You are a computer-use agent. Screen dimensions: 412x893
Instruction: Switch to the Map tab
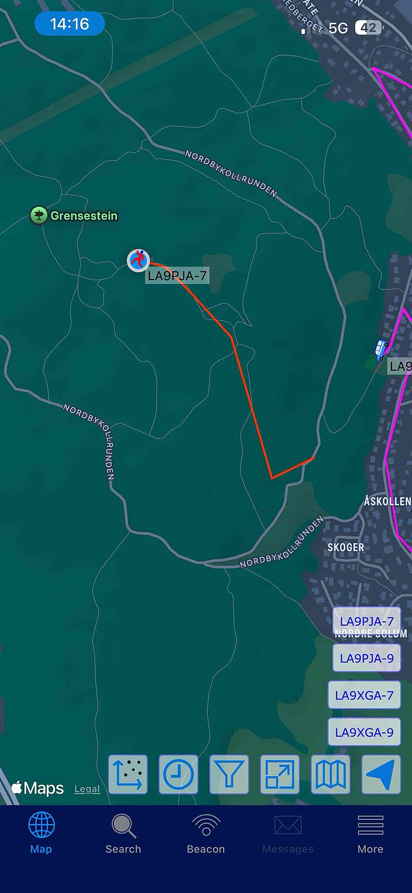pyautogui.click(x=41, y=833)
